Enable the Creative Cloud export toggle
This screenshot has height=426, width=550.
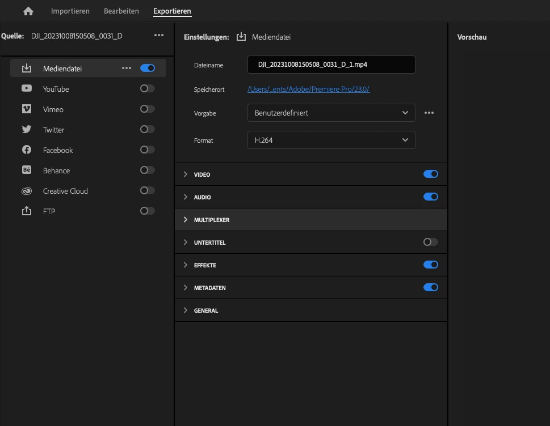click(148, 190)
